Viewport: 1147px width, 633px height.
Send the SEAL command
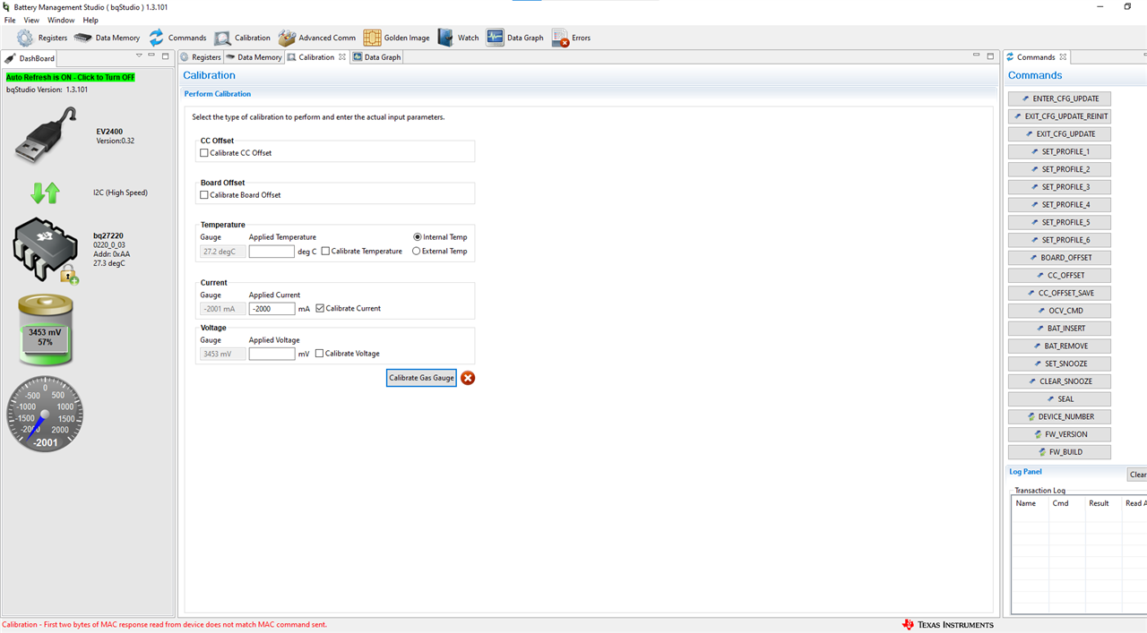click(x=1059, y=399)
